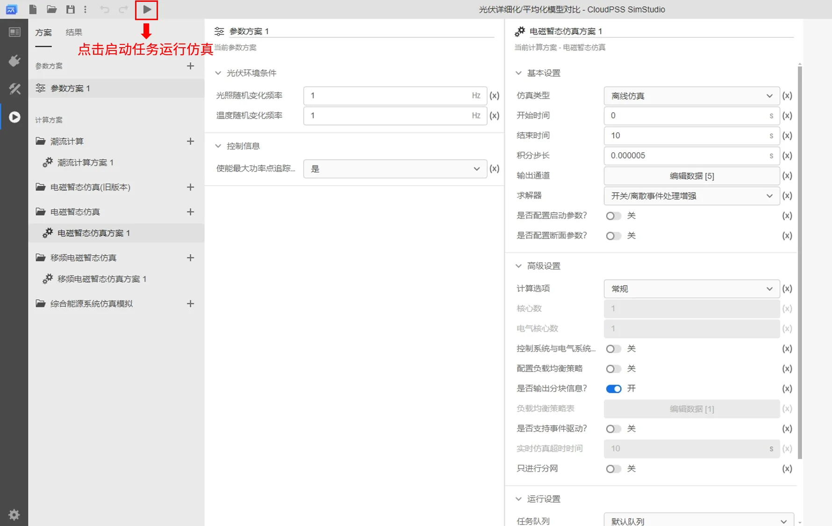This screenshot has width=832, height=526.
Task: Toggle 是否配置断面参数 switch
Action: tap(613, 236)
